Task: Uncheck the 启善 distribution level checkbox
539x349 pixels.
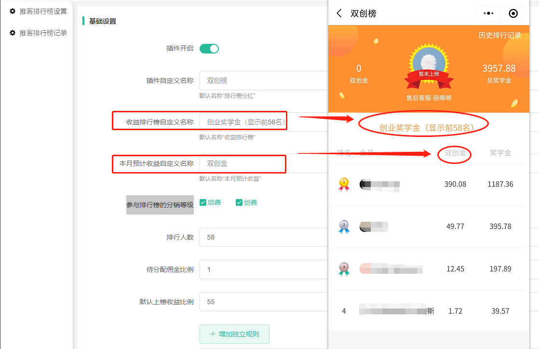Action: tap(203, 202)
